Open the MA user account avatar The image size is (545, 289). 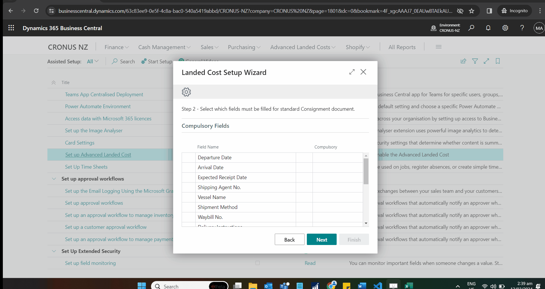(539, 28)
